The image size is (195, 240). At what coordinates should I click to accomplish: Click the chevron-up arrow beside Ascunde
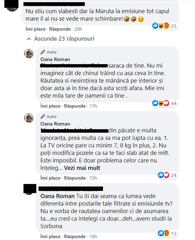(28, 39)
